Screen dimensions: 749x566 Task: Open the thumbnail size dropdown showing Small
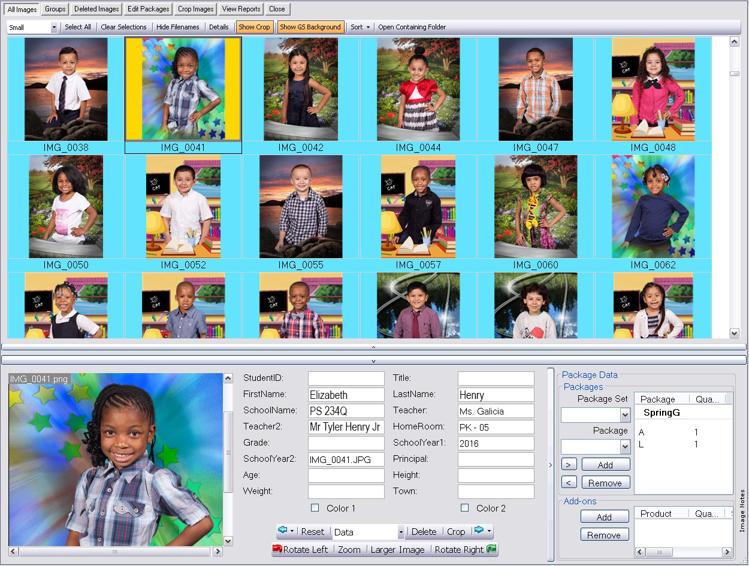[x=54, y=28]
